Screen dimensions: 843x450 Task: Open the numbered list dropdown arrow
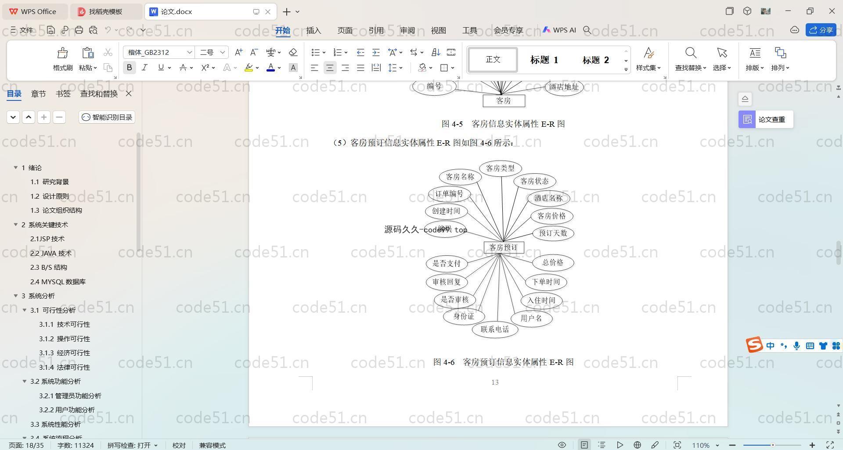pos(346,53)
